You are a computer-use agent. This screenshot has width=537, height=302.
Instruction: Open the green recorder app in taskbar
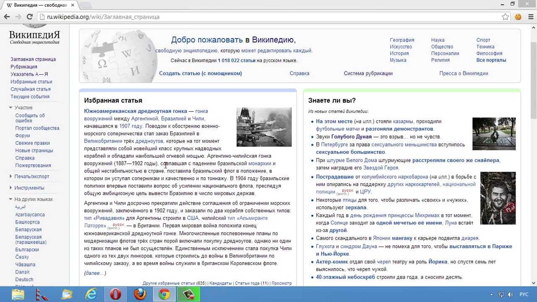(x=188, y=294)
